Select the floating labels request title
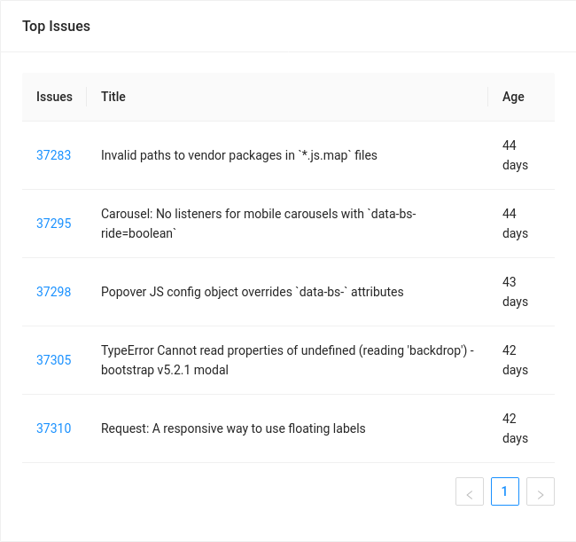The image size is (576, 542). point(233,428)
